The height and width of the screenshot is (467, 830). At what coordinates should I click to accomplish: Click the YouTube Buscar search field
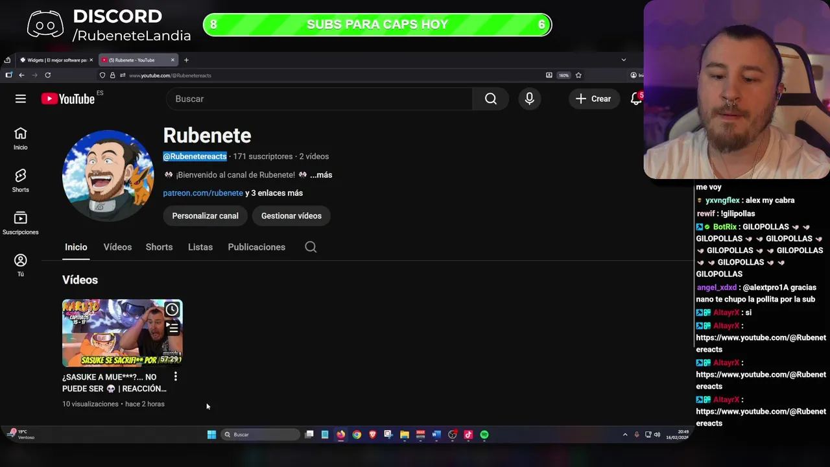[320, 99]
